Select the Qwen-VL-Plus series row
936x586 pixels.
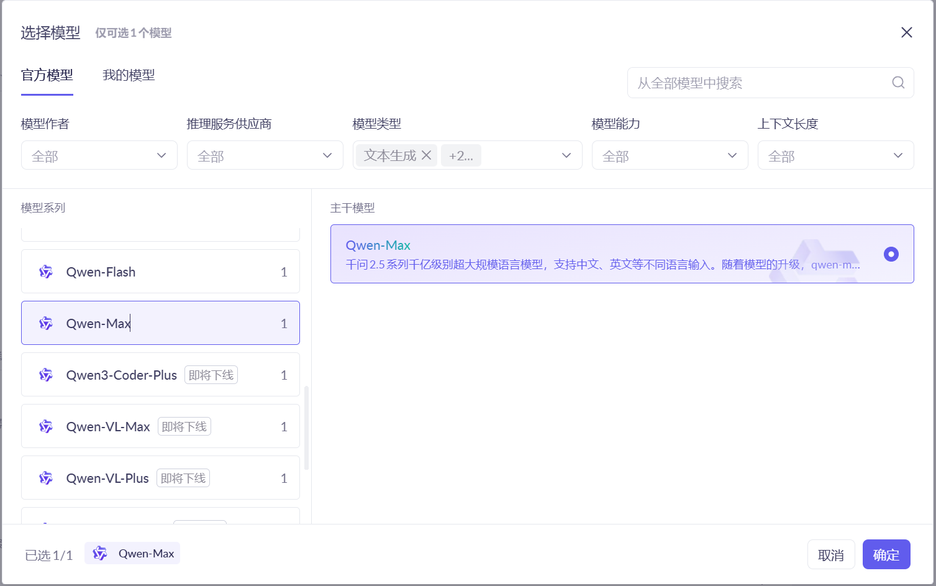click(x=160, y=478)
